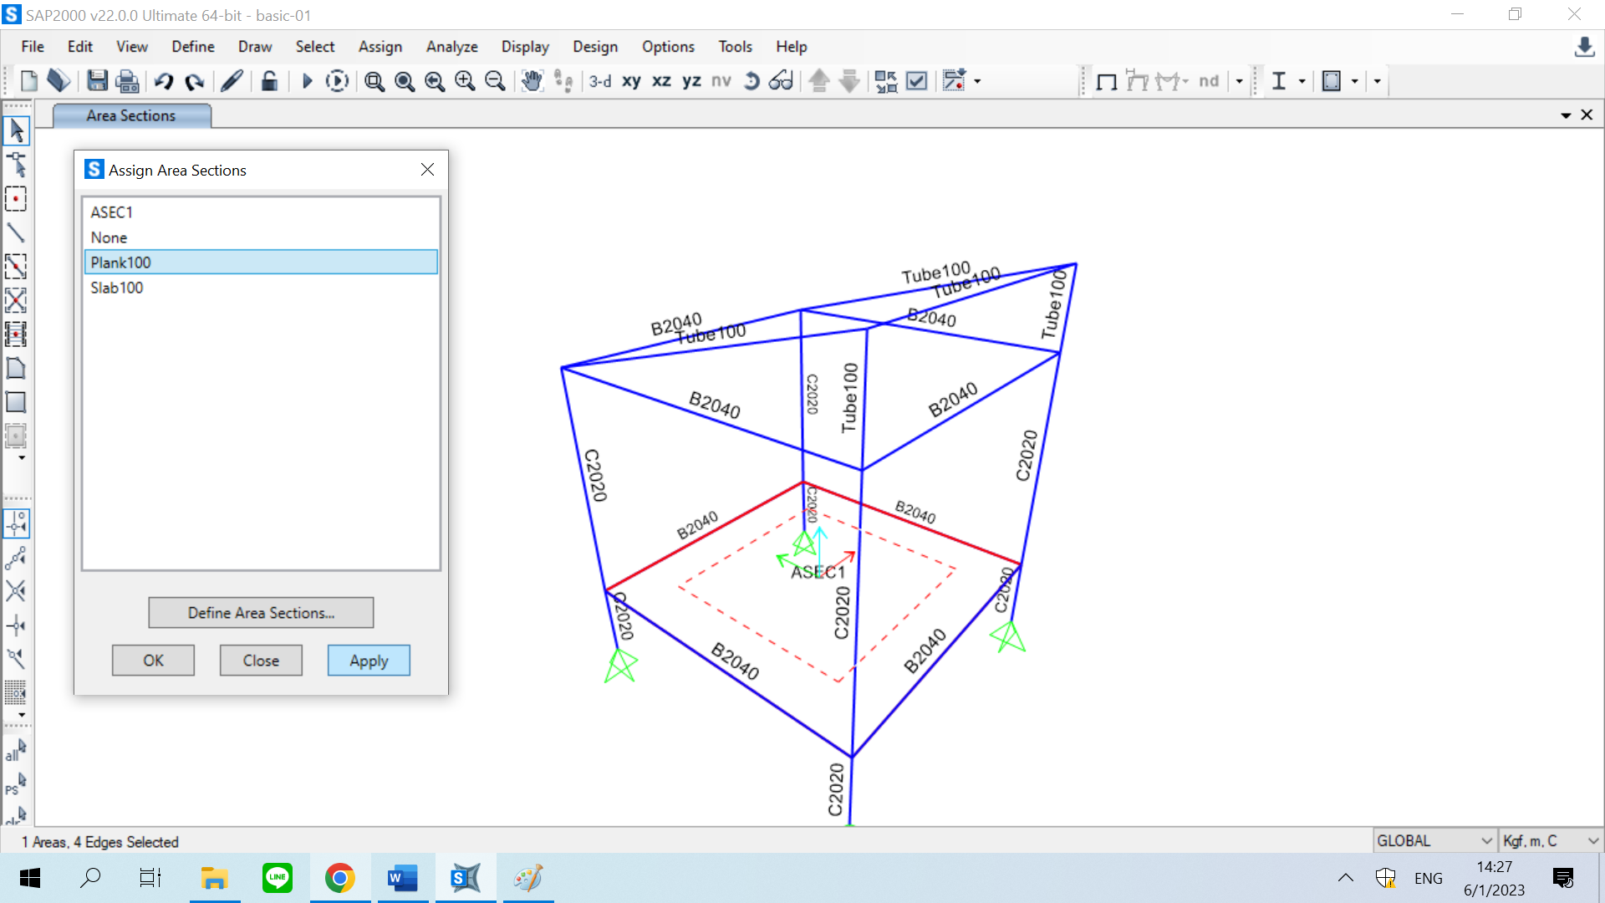This screenshot has height=903, width=1605.
Task: Select Slab100 in the section list
Action: point(117,288)
